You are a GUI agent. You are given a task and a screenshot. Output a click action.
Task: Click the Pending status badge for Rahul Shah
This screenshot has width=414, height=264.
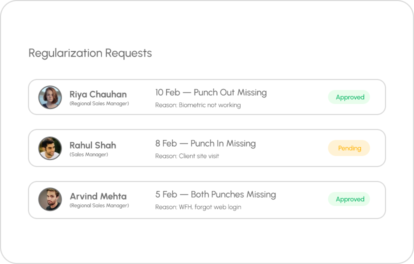pyautogui.click(x=349, y=148)
